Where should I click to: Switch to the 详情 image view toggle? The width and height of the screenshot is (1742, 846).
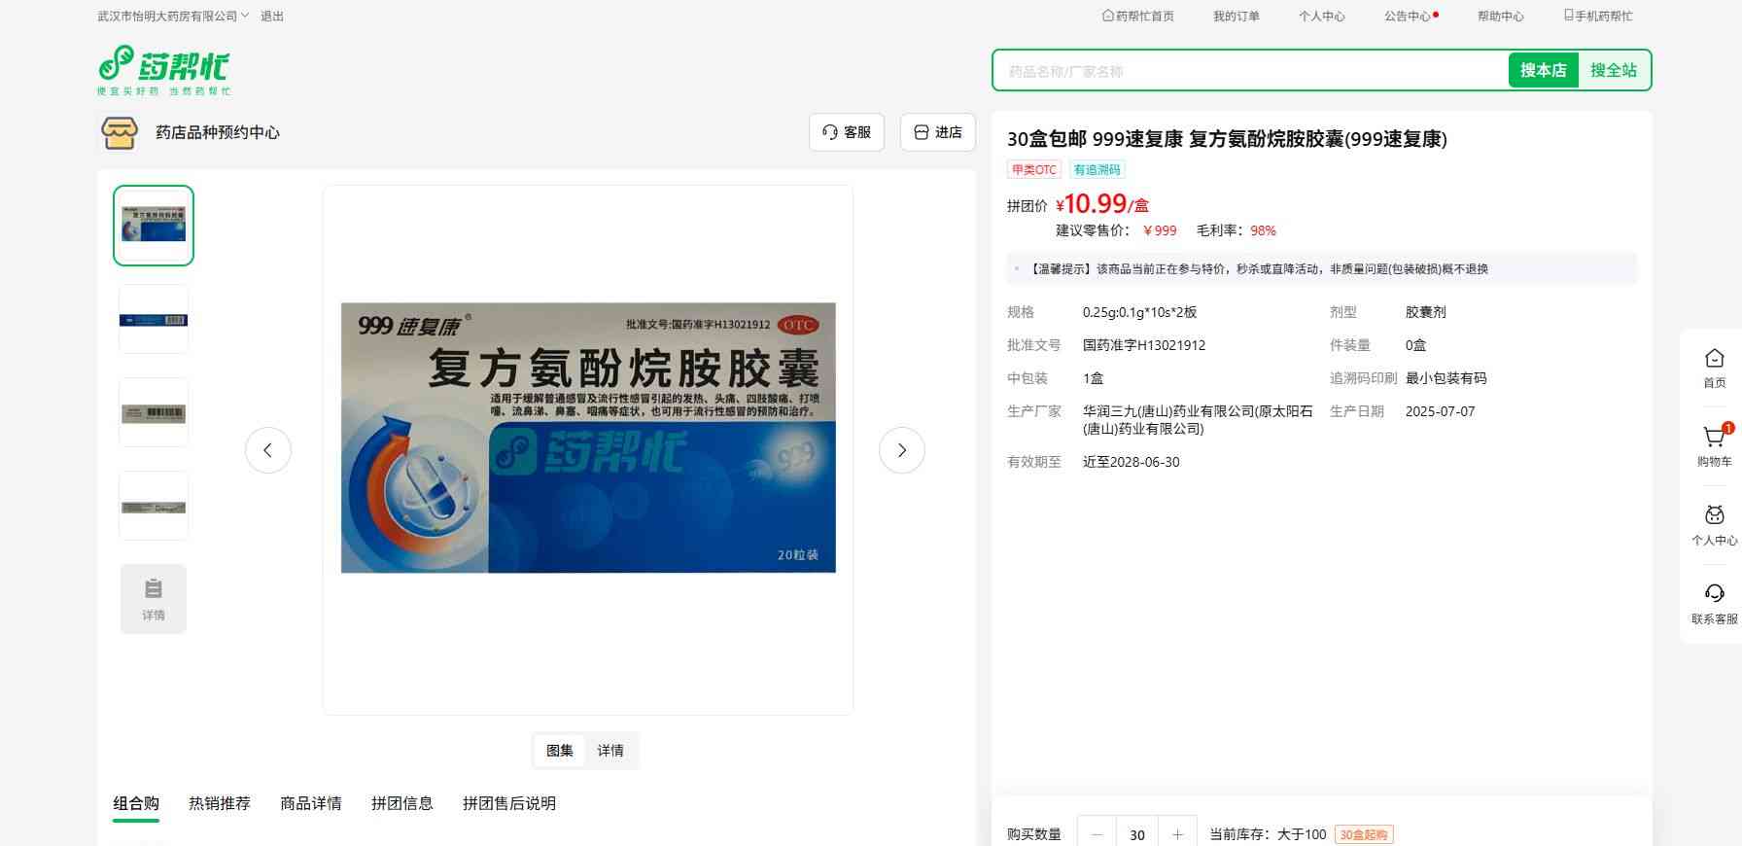point(610,751)
